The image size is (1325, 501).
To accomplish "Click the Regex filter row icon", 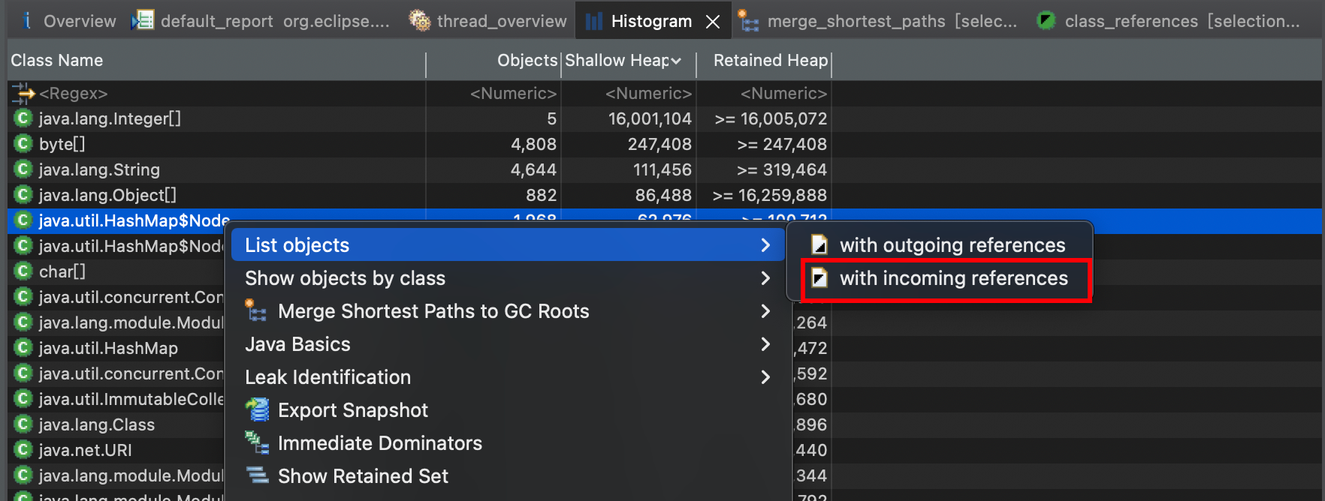I will 23,93.
